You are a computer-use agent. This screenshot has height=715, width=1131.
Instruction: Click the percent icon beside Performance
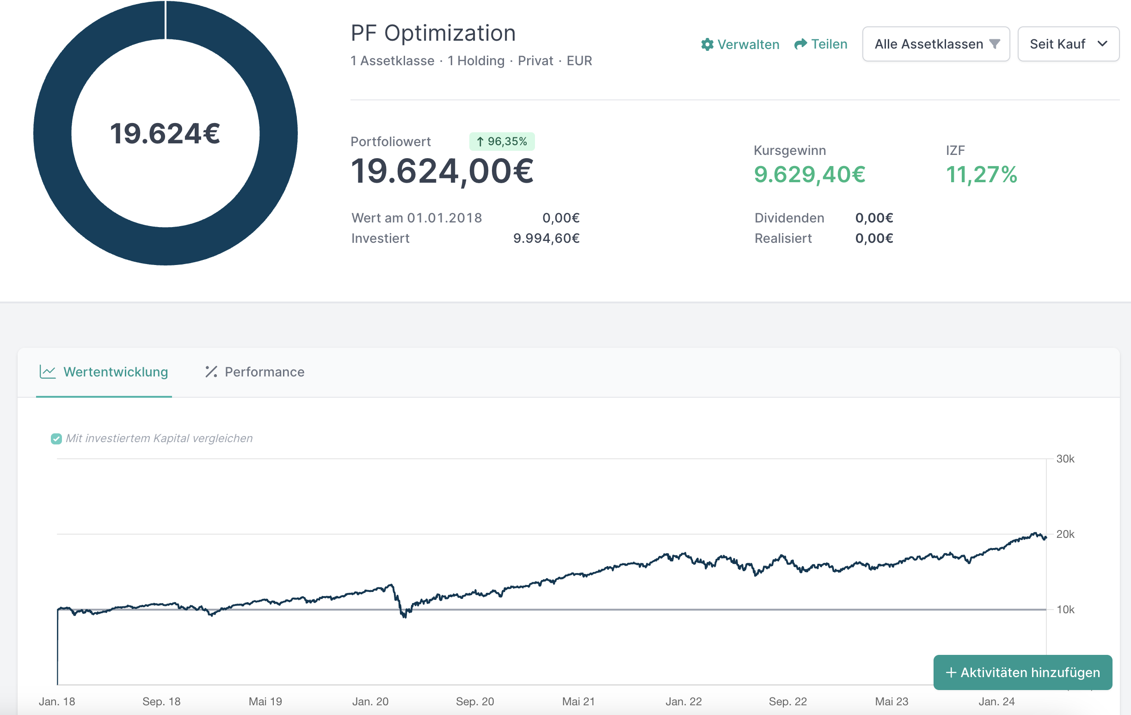point(211,371)
